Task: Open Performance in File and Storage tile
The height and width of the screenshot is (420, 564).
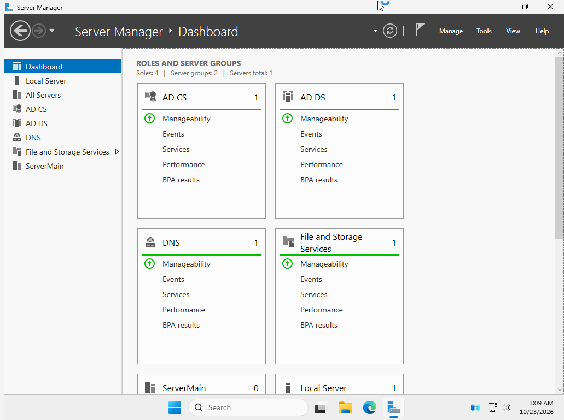Action: [x=322, y=310]
